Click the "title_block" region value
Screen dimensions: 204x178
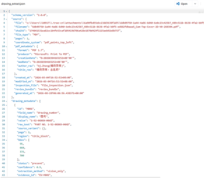tap(40, 136)
